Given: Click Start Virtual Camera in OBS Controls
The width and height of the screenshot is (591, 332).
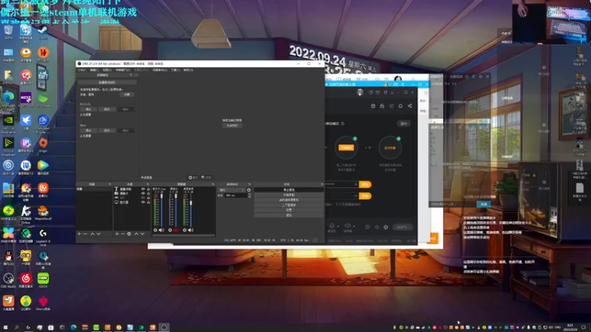Looking at the screenshot, I should pyautogui.click(x=289, y=200).
